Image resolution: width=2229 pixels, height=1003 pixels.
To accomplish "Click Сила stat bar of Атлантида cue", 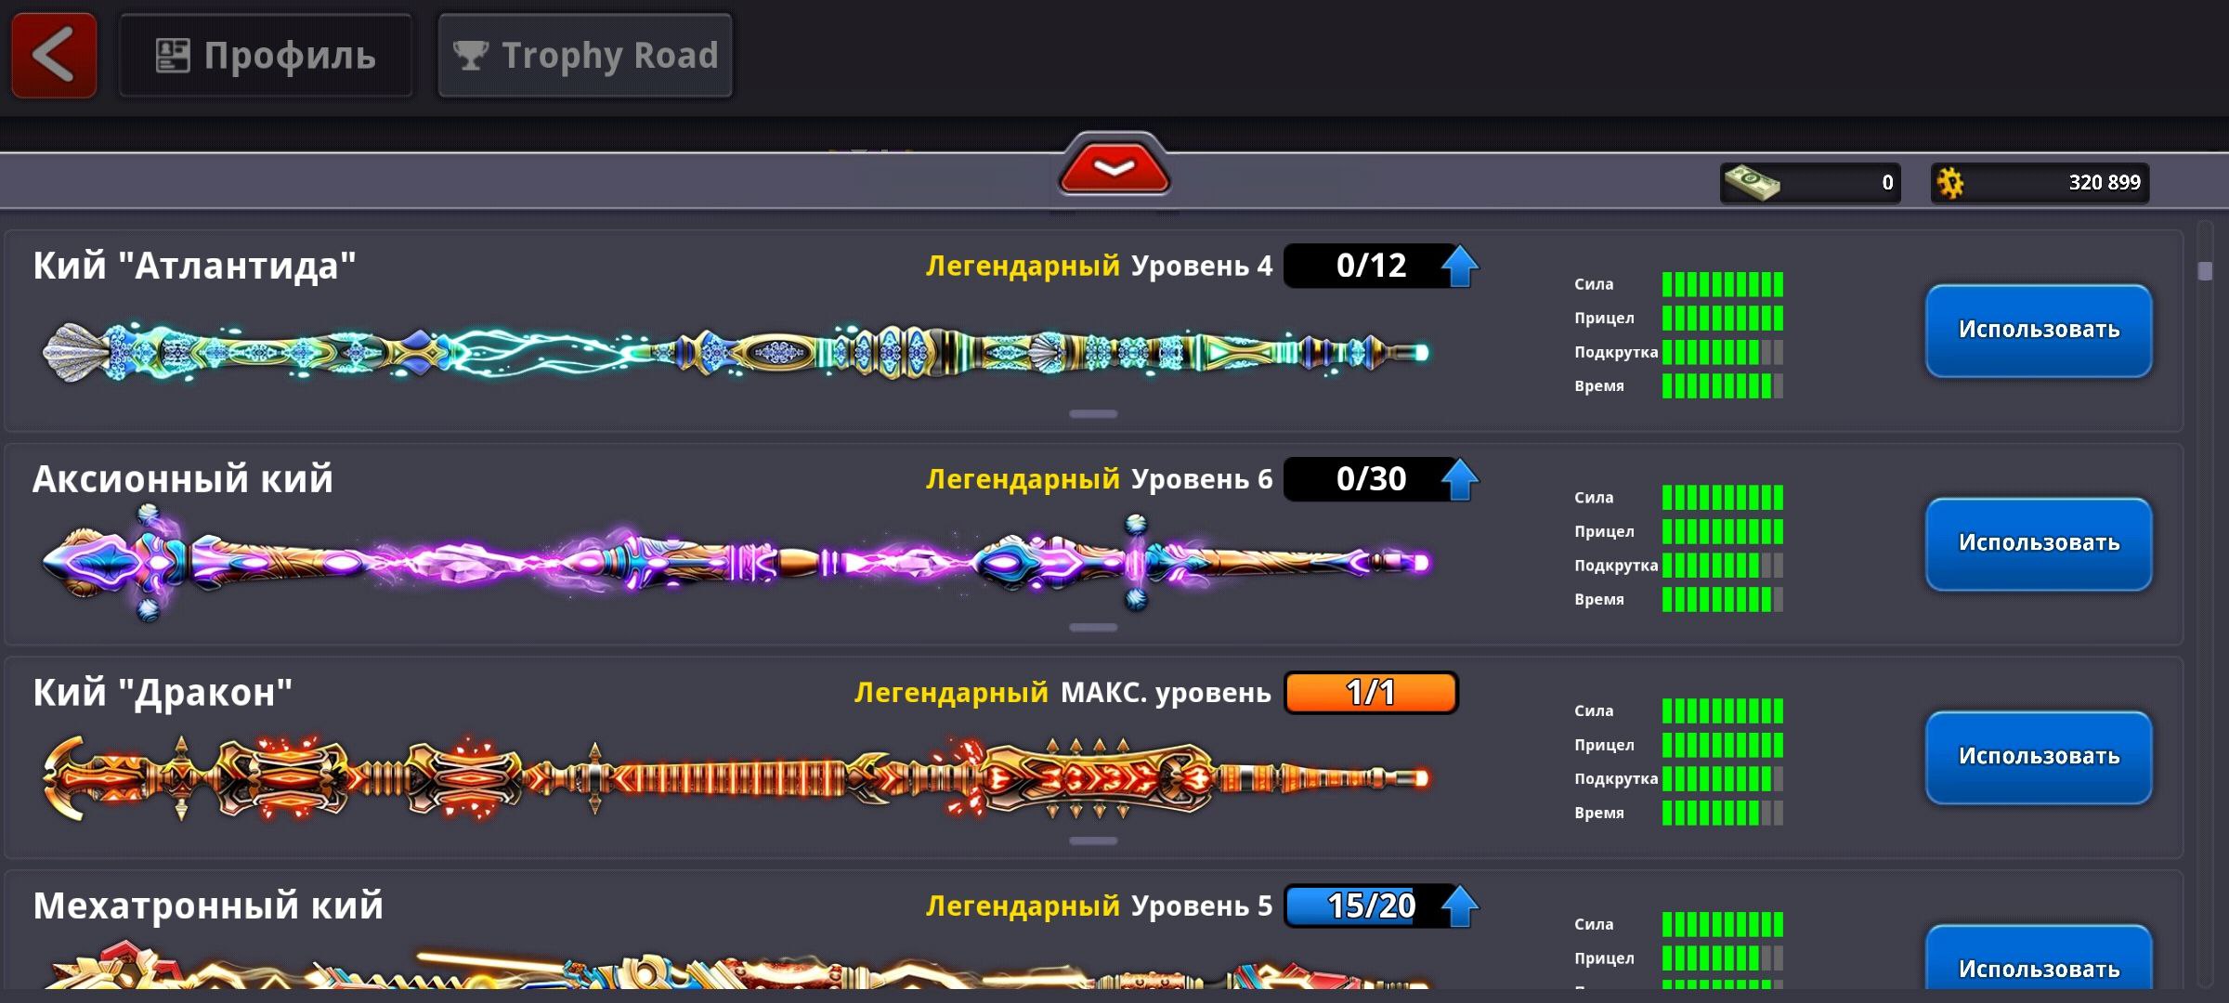I will click(x=1723, y=284).
